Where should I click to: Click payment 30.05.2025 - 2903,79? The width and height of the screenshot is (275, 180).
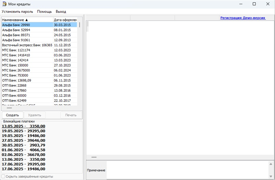point(23,145)
